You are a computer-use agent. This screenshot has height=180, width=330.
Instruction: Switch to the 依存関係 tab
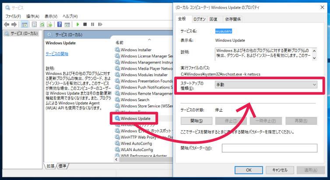pyautogui.click(x=233, y=19)
